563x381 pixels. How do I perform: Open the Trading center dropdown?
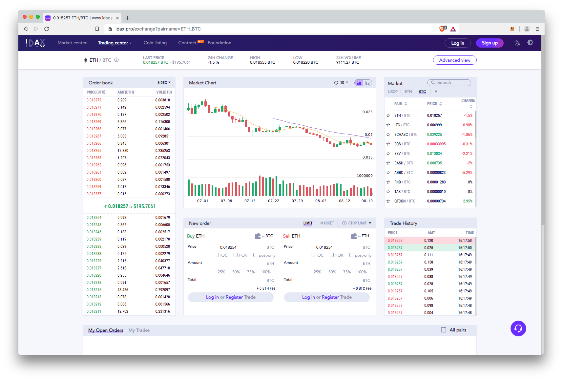click(115, 43)
